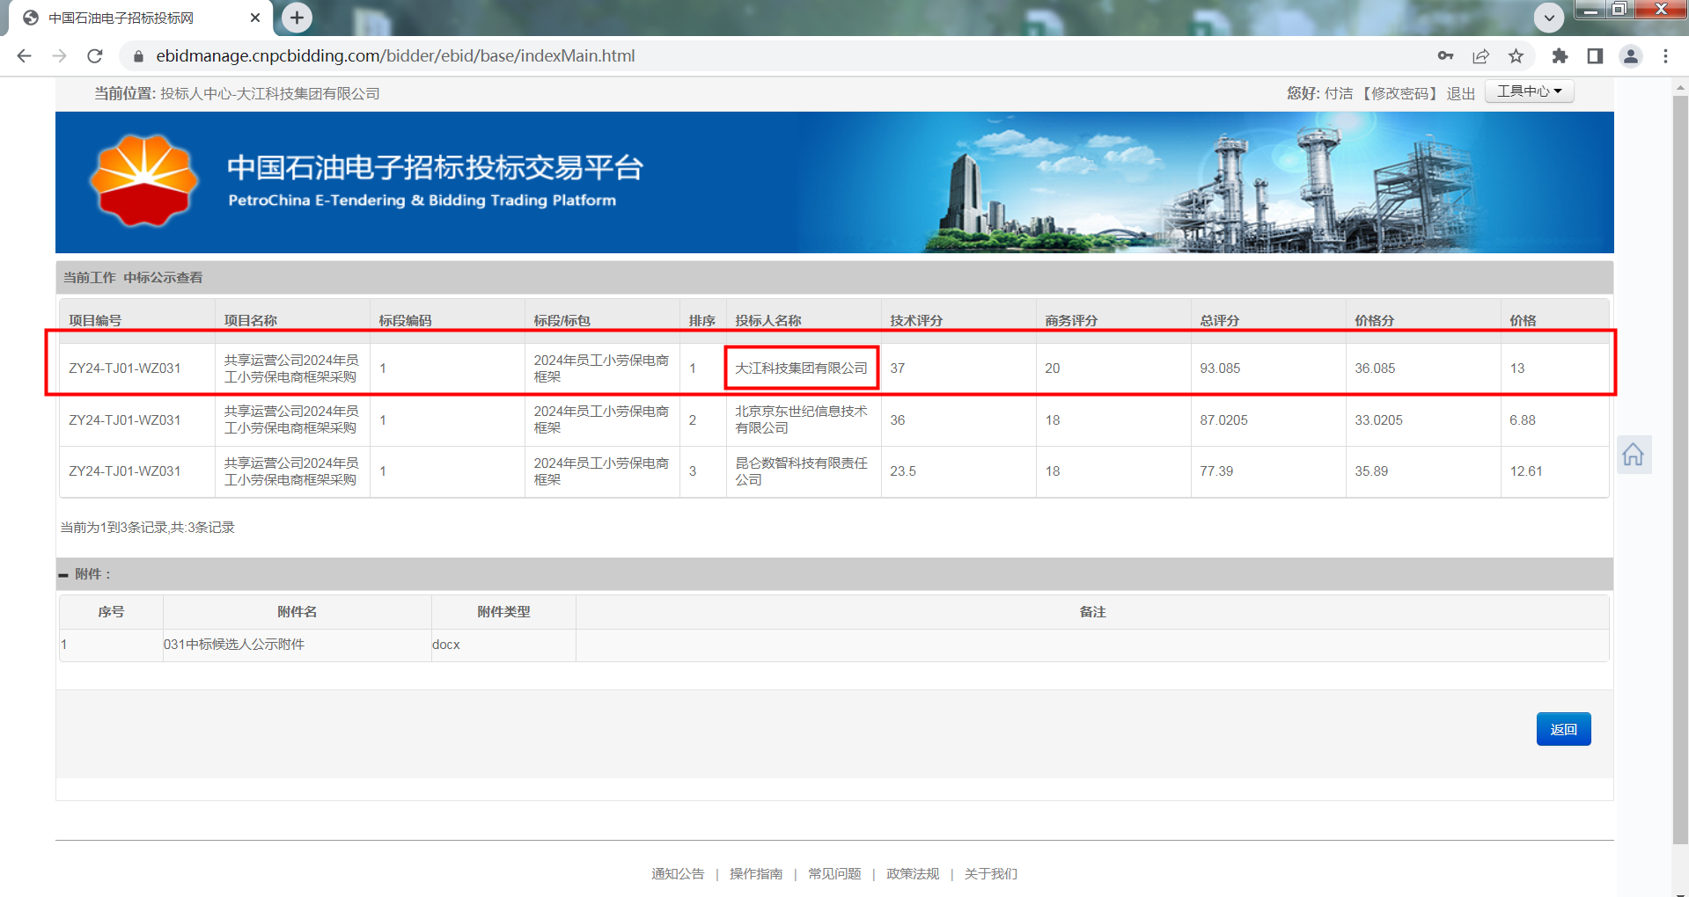Viewport: 1689px width, 897px height.
Task: Click the 退出 logout link
Action: pyautogui.click(x=1460, y=94)
